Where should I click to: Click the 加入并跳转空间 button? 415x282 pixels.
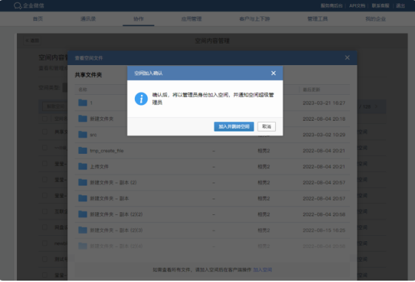click(x=234, y=126)
